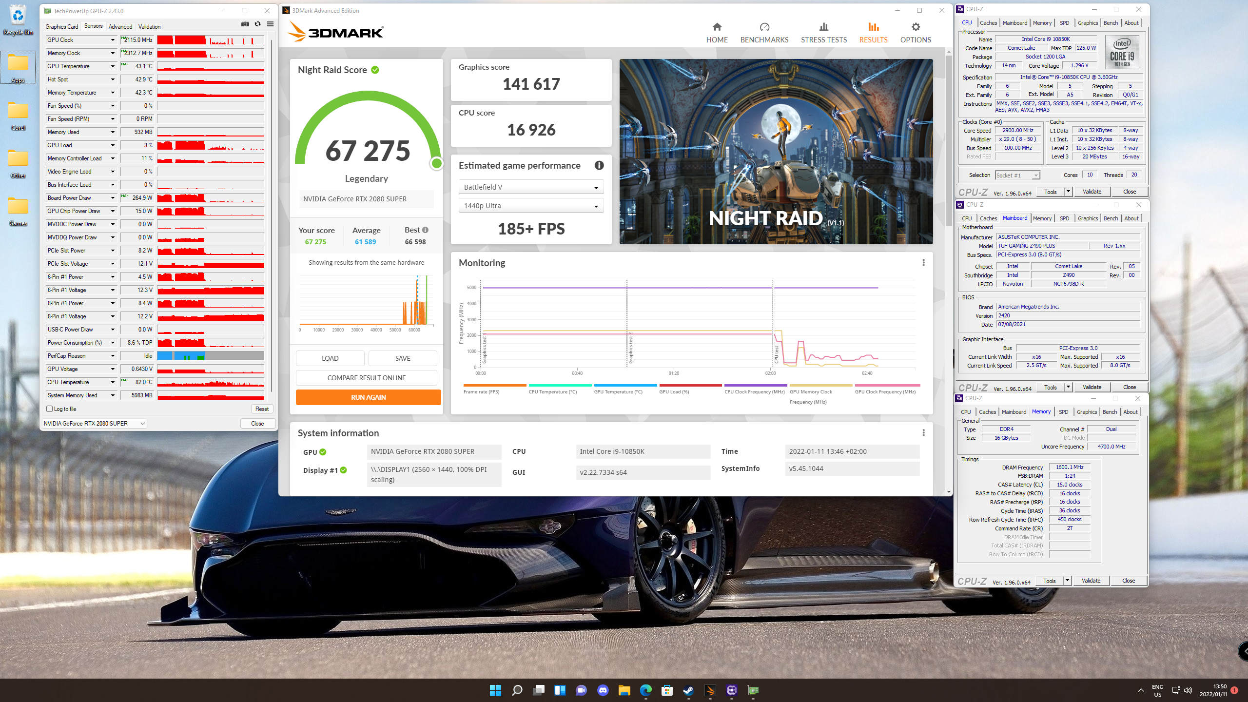
Task: Open the Battlefield V game dropdown
Action: (x=531, y=187)
